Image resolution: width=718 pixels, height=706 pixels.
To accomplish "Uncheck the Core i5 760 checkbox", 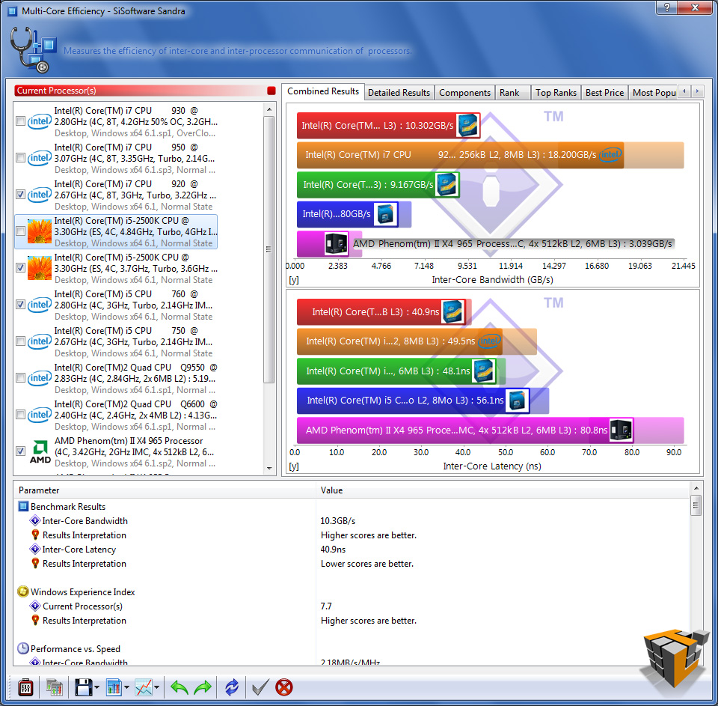I will (21, 305).
